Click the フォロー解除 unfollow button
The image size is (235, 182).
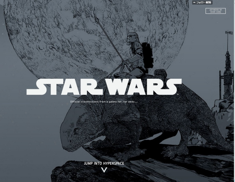(x=202, y=2)
